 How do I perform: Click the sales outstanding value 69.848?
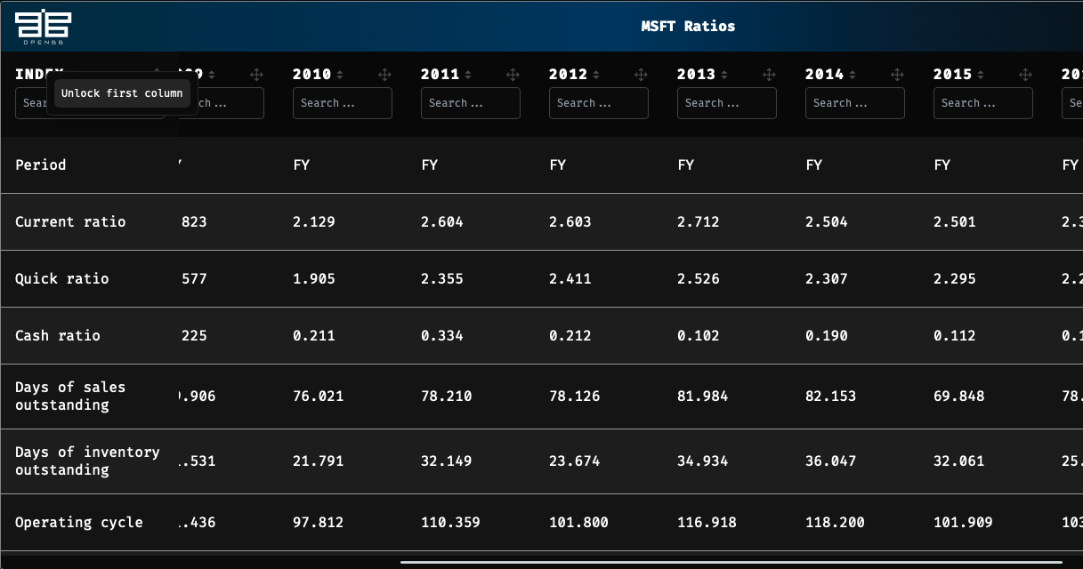click(959, 396)
